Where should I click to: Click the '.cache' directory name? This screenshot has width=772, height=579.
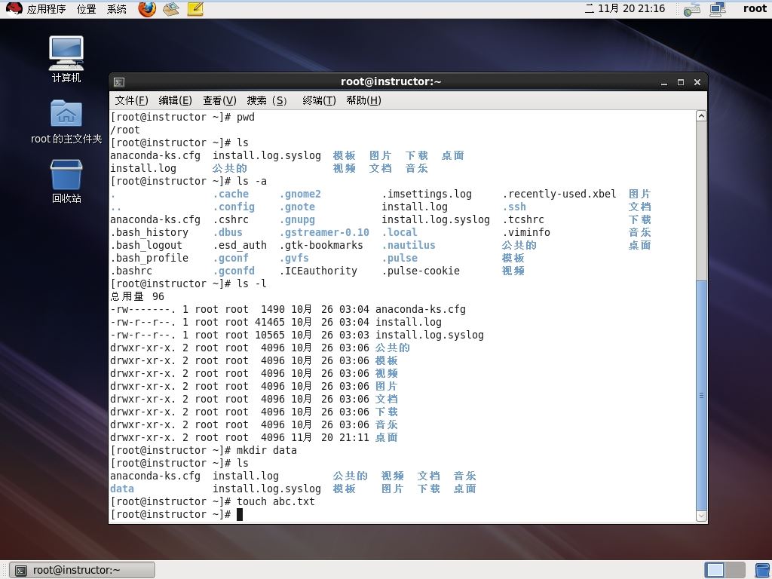(x=231, y=194)
